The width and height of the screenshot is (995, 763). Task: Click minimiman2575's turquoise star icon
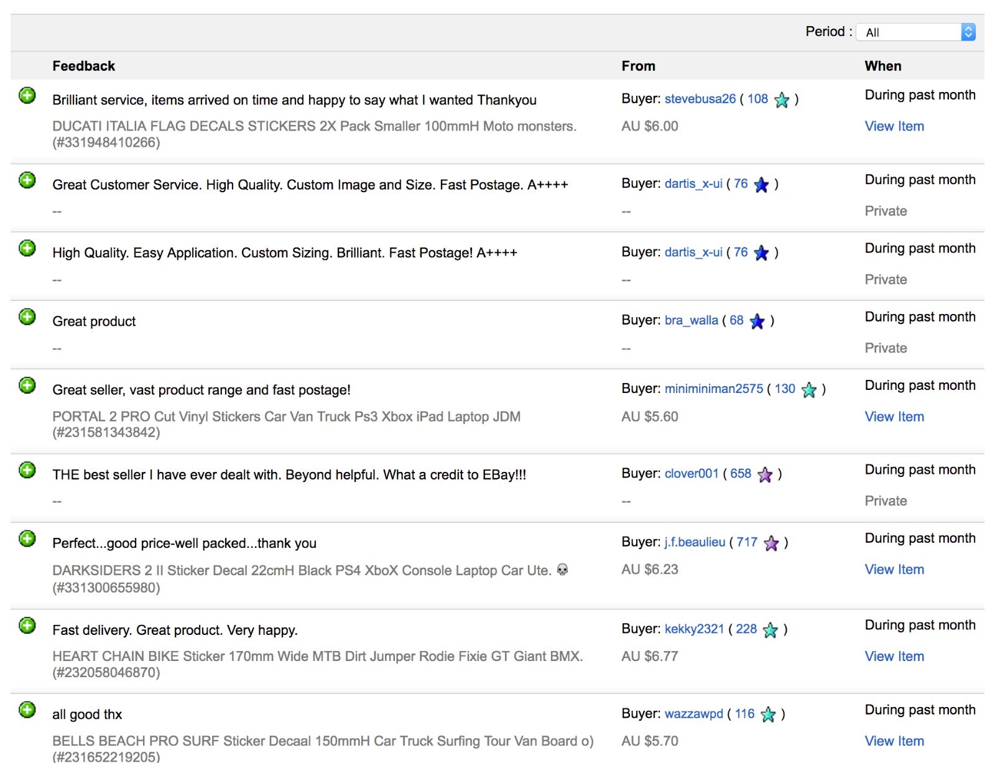pyautogui.click(x=809, y=389)
